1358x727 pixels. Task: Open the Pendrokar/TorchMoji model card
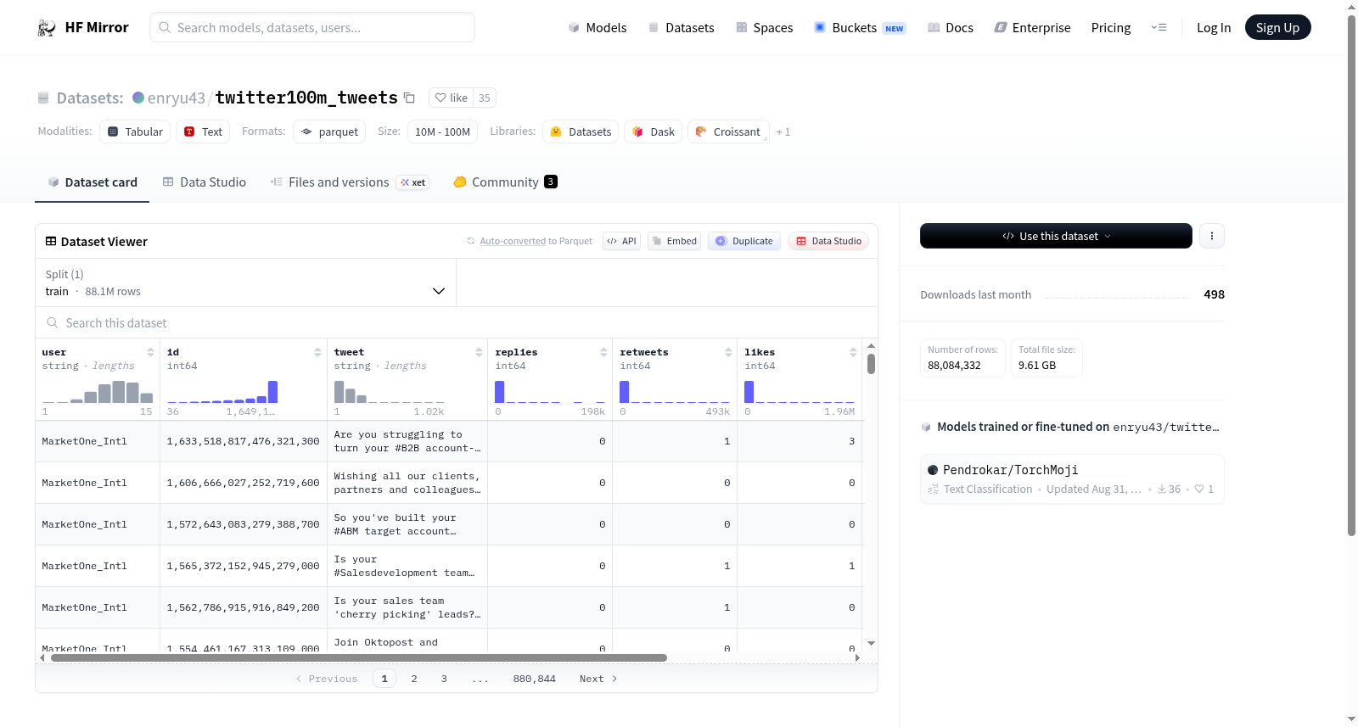click(x=1072, y=479)
